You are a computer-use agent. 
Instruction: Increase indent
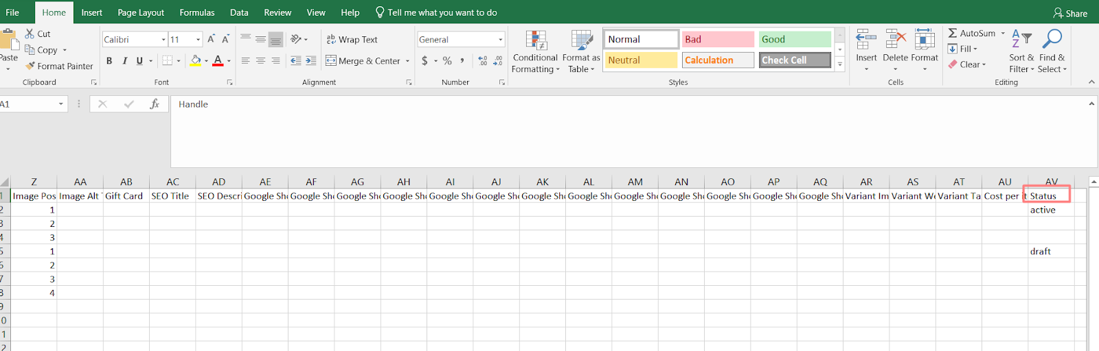[311, 61]
